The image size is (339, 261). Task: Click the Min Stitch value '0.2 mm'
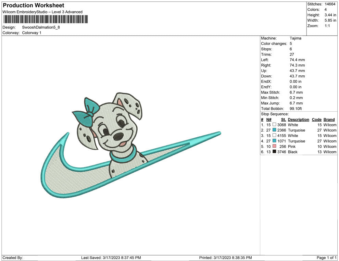coord(296,98)
